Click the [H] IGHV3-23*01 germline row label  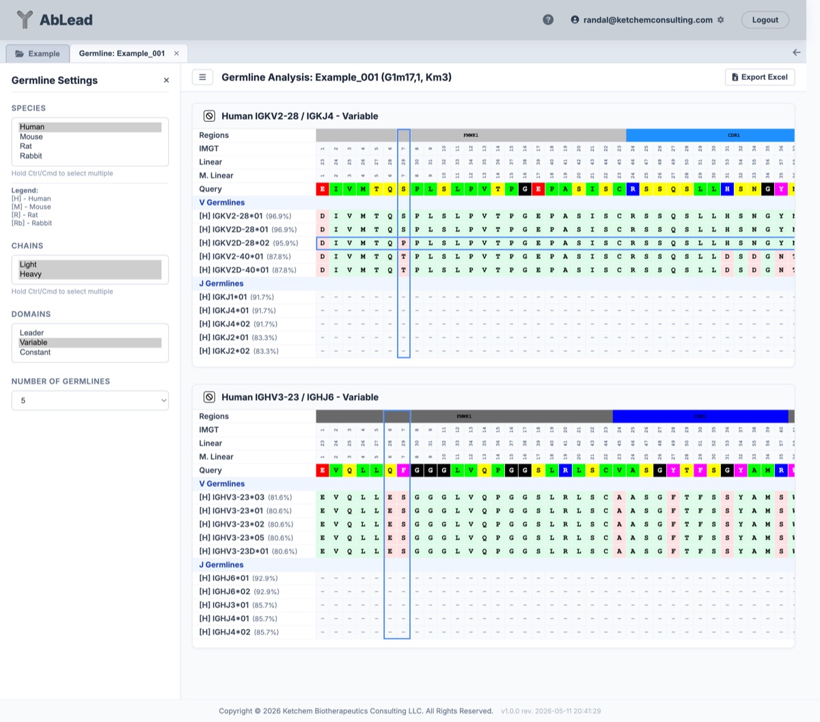(245, 511)
